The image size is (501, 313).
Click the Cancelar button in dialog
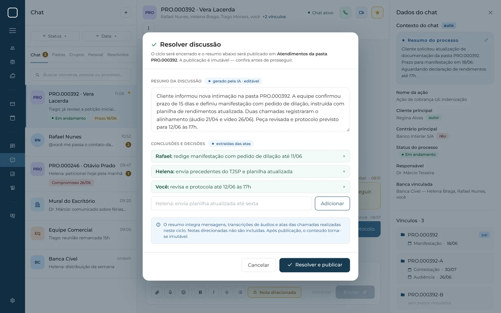coord(258,265)
